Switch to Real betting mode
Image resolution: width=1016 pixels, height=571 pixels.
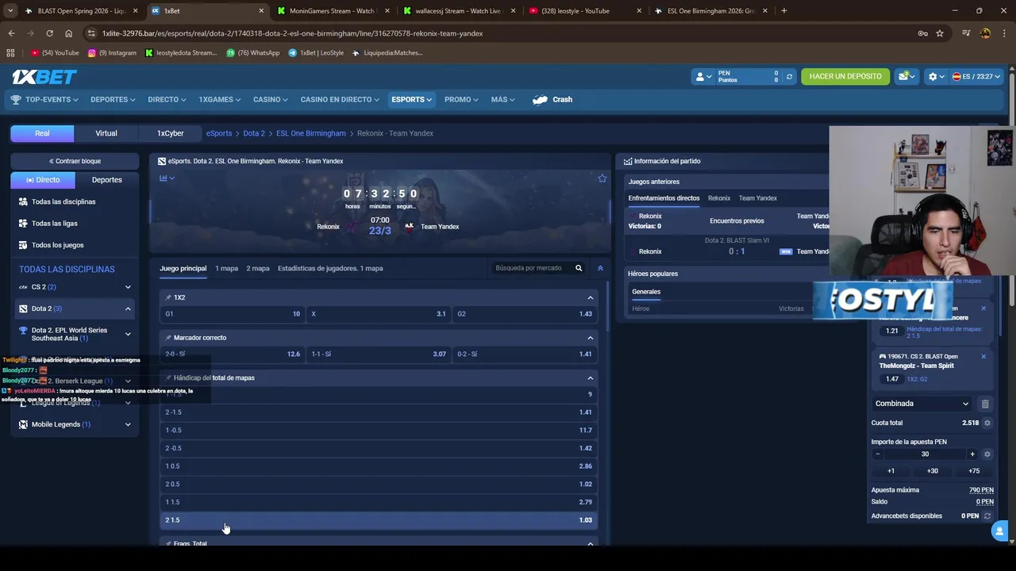pyautogui.click(x=42, y=133)
